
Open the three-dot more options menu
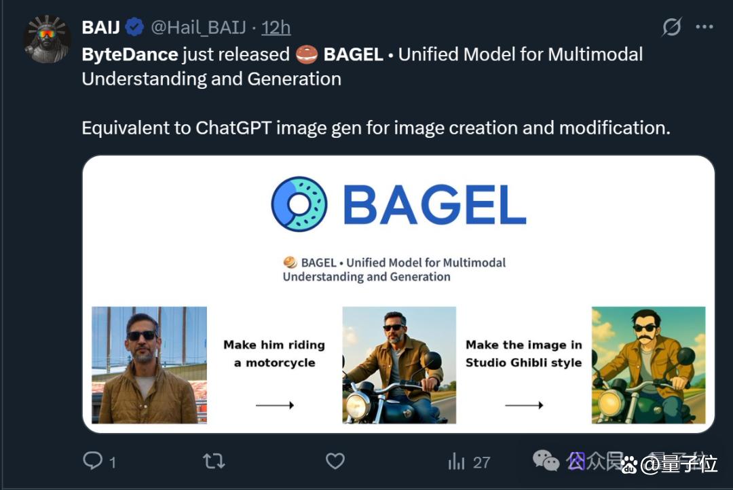[704, 27]
